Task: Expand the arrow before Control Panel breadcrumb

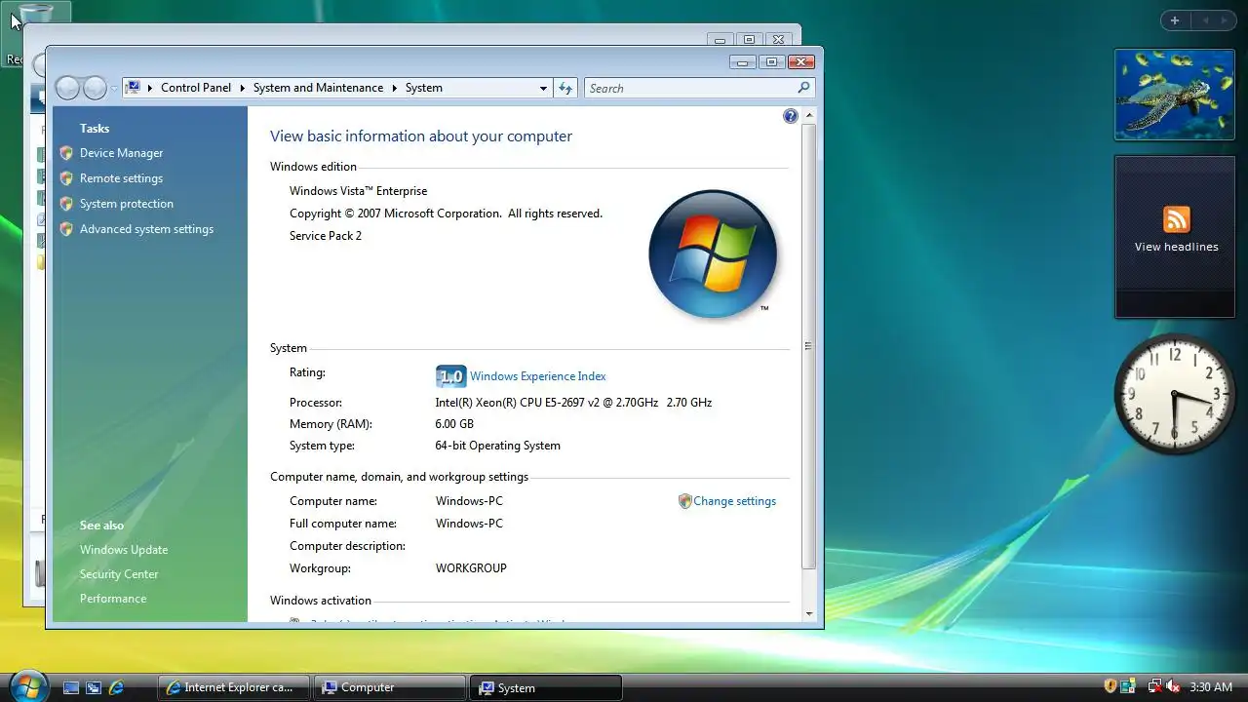Action: coord(150,88)
